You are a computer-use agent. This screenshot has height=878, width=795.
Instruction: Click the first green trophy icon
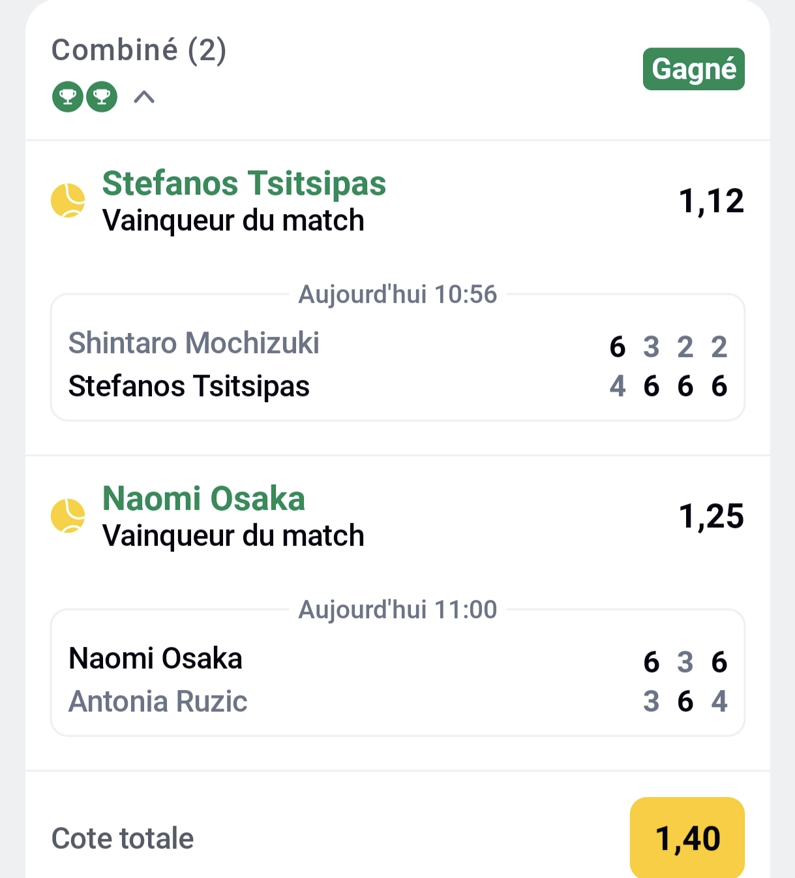[x=68, y=97]
